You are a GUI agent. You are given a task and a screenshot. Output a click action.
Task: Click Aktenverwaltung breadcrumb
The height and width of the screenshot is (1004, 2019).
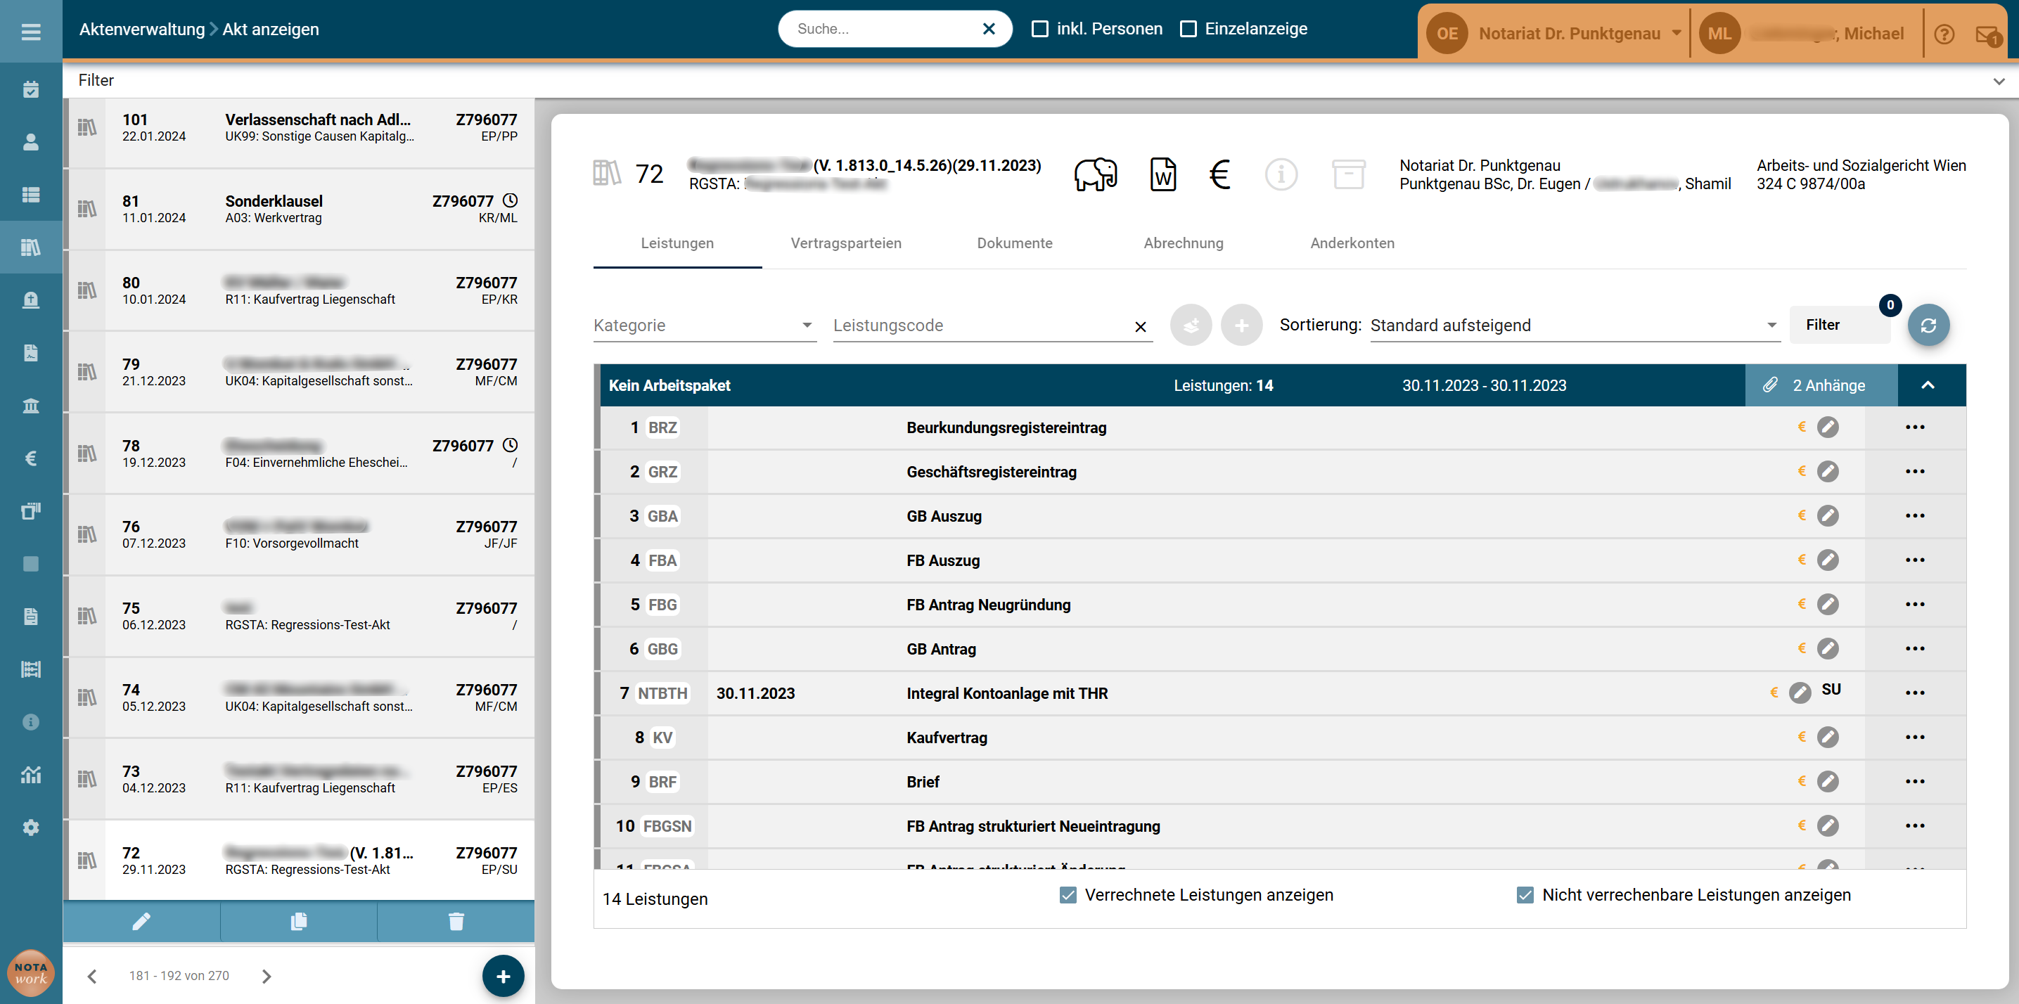142,30
